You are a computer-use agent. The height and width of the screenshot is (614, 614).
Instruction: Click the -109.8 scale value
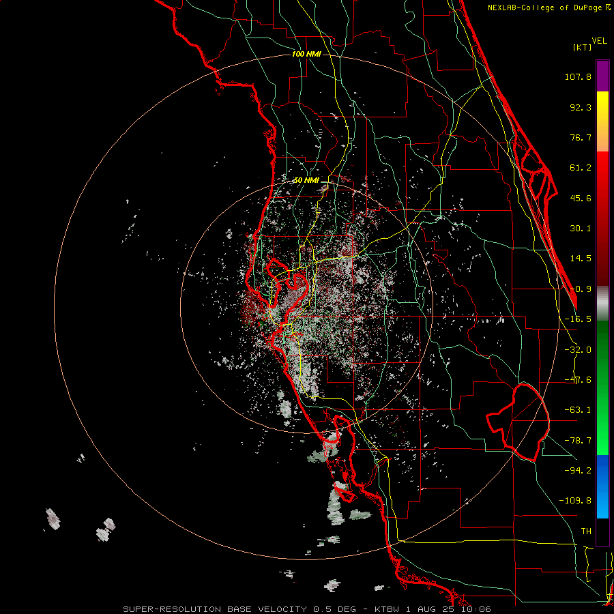(575, 501)
